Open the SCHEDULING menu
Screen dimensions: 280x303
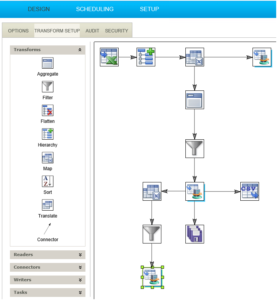95,9
